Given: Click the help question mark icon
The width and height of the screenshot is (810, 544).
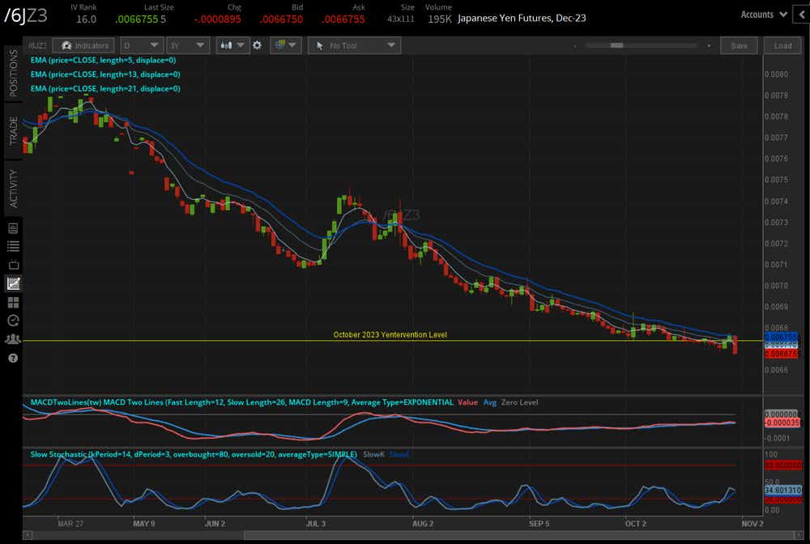Looking at the screenshot, I should pos(13,358).
